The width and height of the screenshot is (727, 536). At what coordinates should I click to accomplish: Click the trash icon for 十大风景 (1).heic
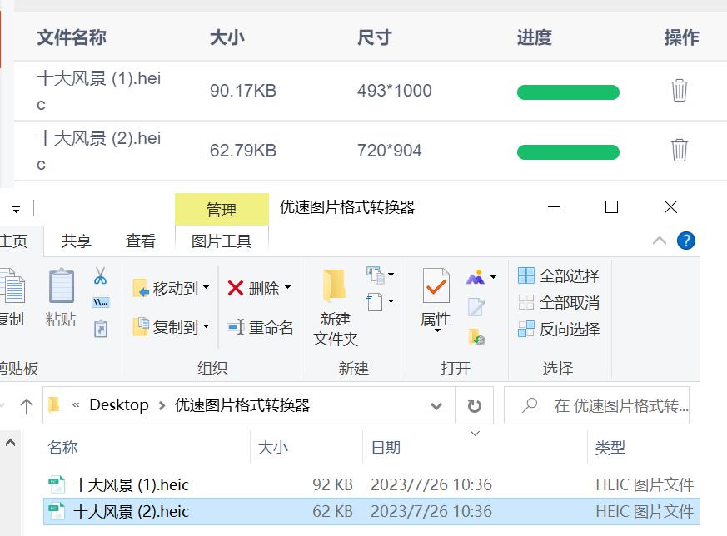click(680, 92)
